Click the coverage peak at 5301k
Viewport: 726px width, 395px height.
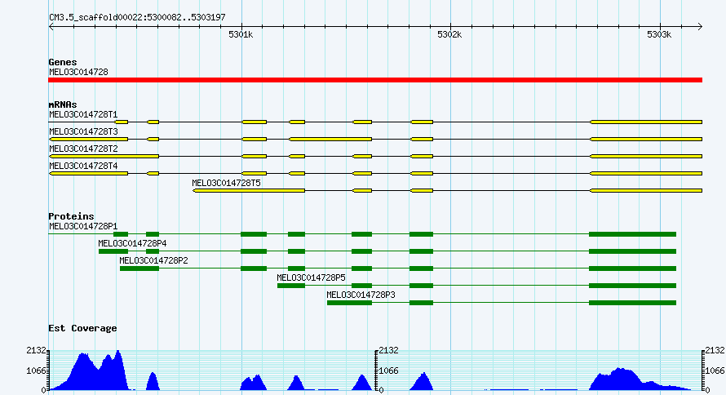click(x=253, y=383)
